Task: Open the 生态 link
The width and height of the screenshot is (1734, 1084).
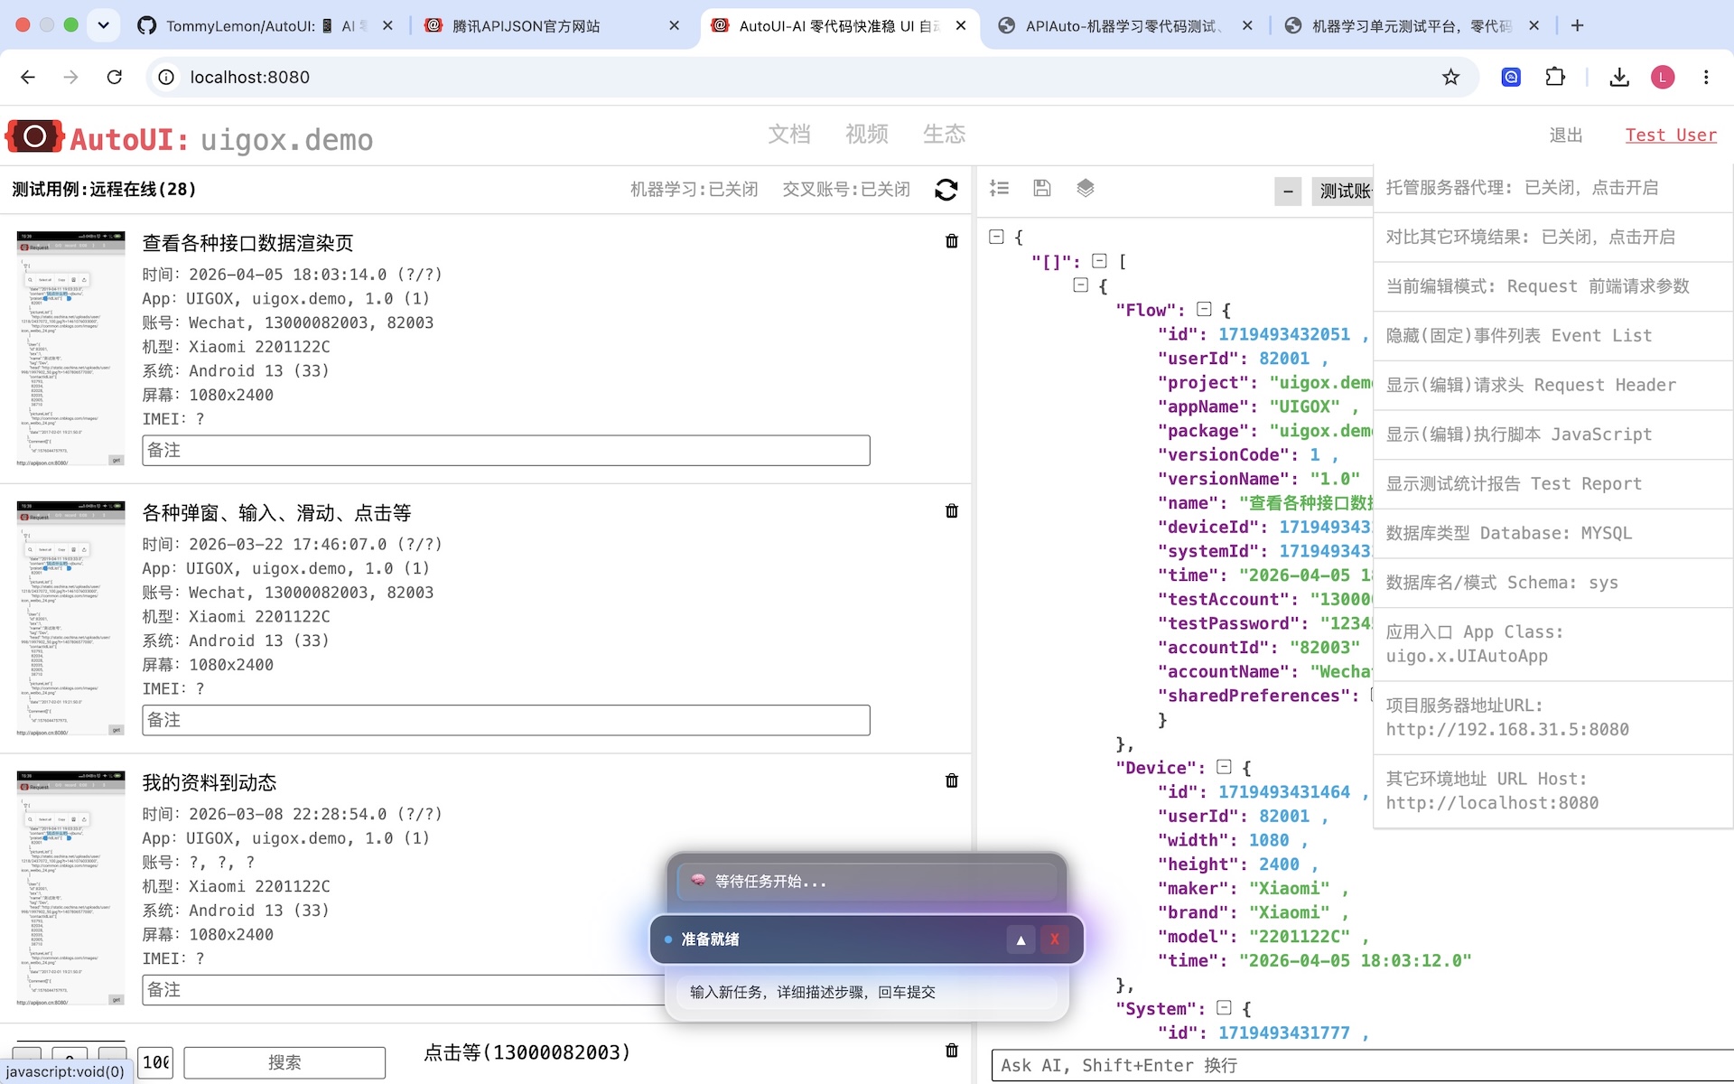Action: coord(945,135)
